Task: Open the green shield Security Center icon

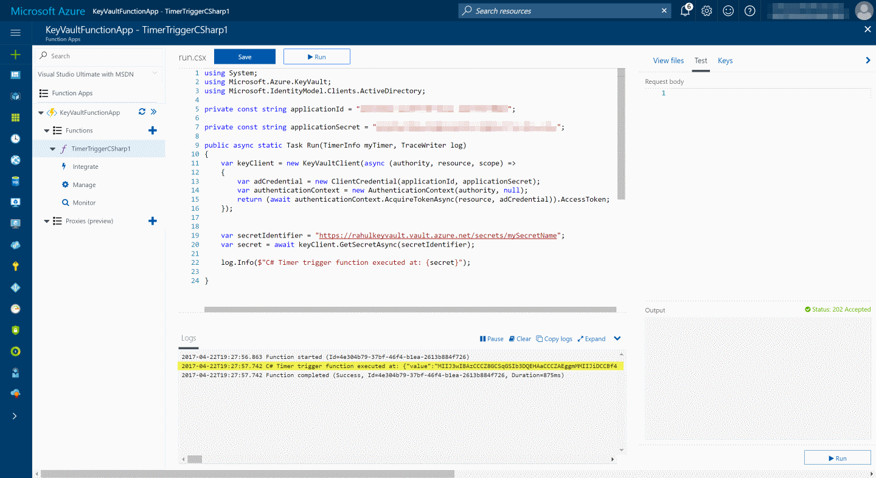Action: coord(16,330)
